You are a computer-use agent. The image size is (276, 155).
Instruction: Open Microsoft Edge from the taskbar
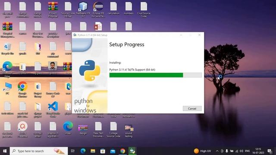pos(83,151)
